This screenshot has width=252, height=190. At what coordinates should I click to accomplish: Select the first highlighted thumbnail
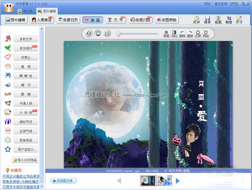point(148,180)
